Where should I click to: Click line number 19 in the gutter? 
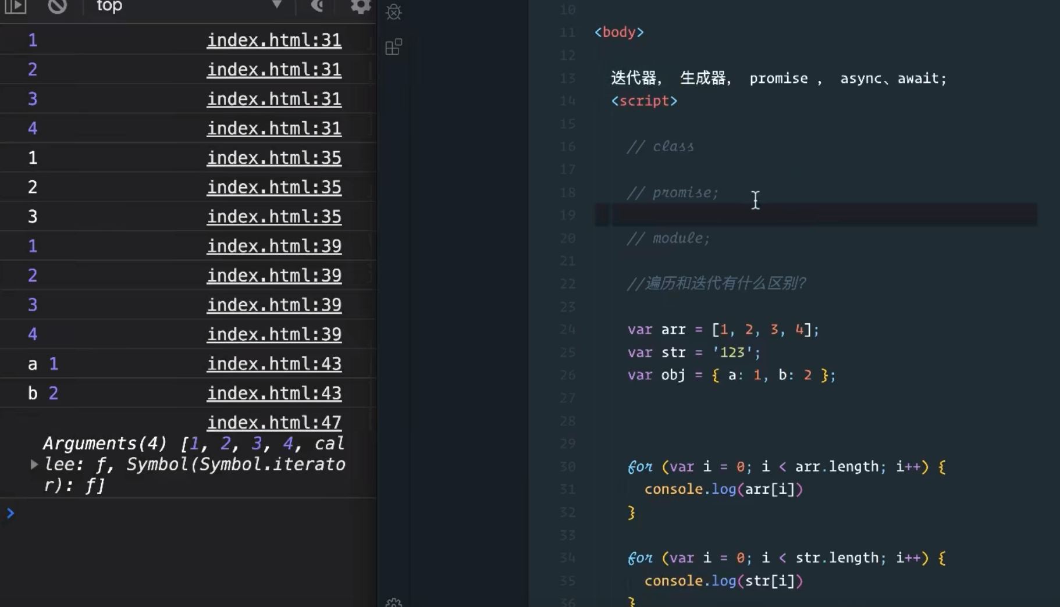pyautogui.click(x=567, y=215)
